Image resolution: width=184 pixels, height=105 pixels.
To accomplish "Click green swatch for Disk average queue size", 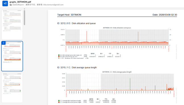I will [x=59, y=55].
